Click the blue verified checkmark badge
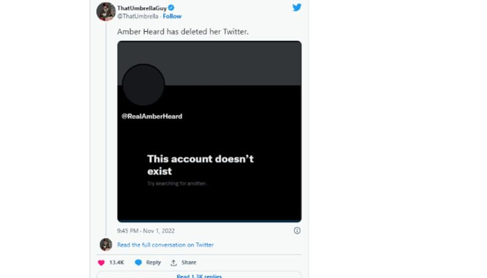487x278 pixels. [172, 8]
